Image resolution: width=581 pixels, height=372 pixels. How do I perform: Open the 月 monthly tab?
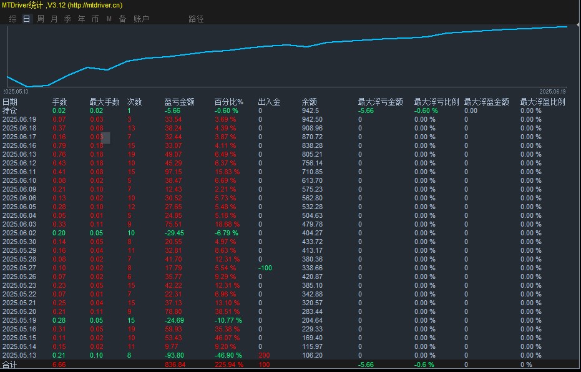tap(54, 19)
